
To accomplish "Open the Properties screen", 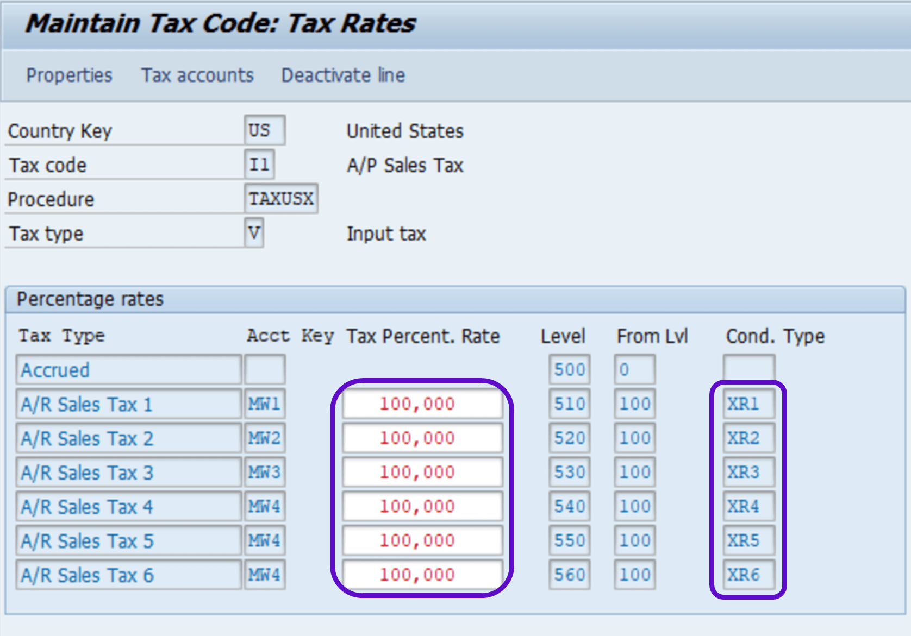I will (x=69, y=75).
